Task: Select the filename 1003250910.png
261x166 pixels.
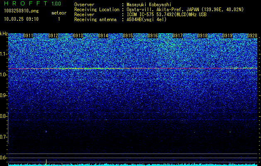Action: [22, 11]
